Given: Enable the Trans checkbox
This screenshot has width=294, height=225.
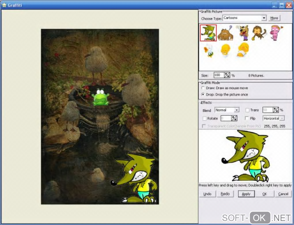Looking at the screenshot, I should tap(247, 110).
